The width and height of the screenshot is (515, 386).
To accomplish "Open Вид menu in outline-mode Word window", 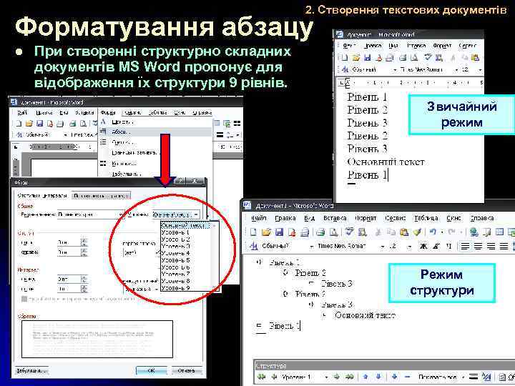I will tap(309, 218).
